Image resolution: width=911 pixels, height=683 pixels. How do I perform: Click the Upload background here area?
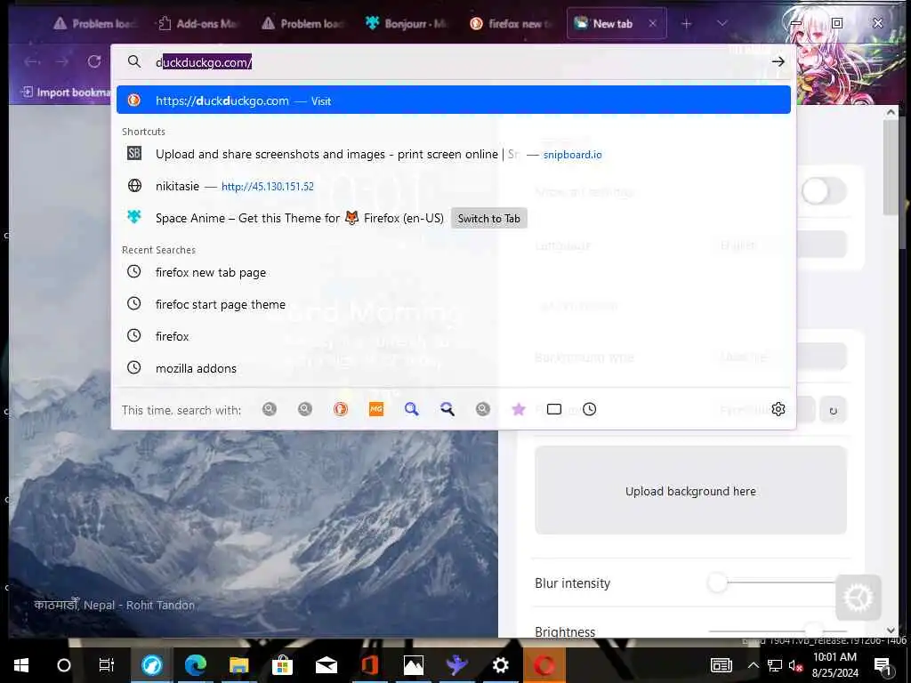[x=690, y=490]
